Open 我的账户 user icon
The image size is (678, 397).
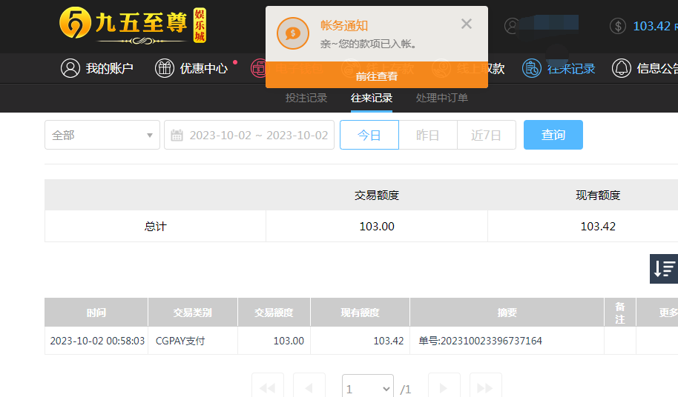70,69
